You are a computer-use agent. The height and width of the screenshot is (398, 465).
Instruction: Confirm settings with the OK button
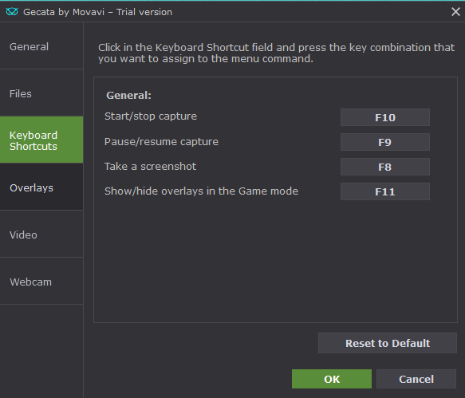332,379
